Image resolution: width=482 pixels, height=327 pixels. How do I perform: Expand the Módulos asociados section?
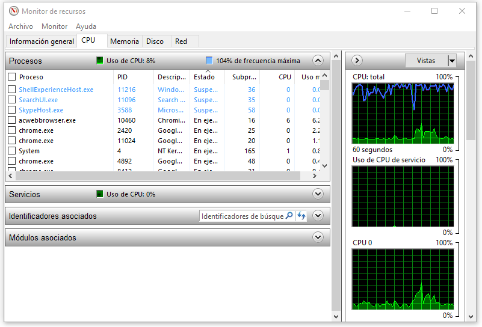[318, 237]
